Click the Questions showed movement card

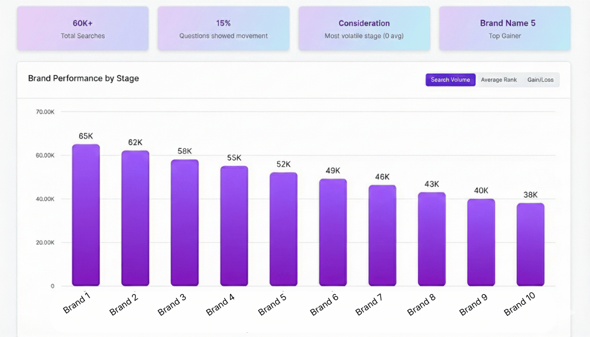[224, 29]
